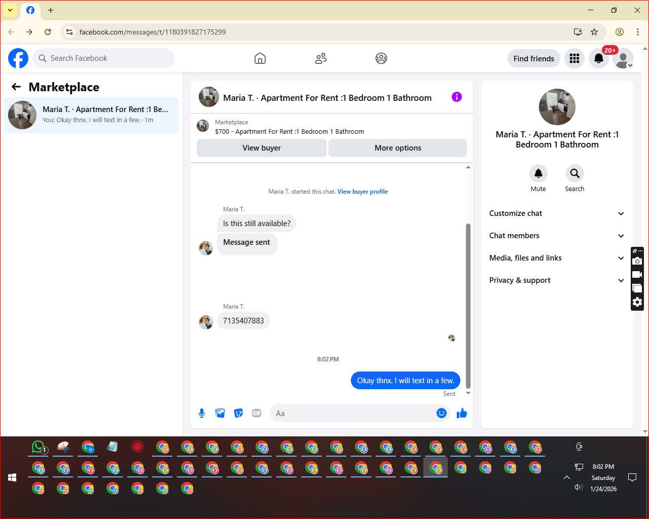Viewport: 649px width, 519px height.
Task: Choose a sticker from sticker icon
Action: coord(238,413)
